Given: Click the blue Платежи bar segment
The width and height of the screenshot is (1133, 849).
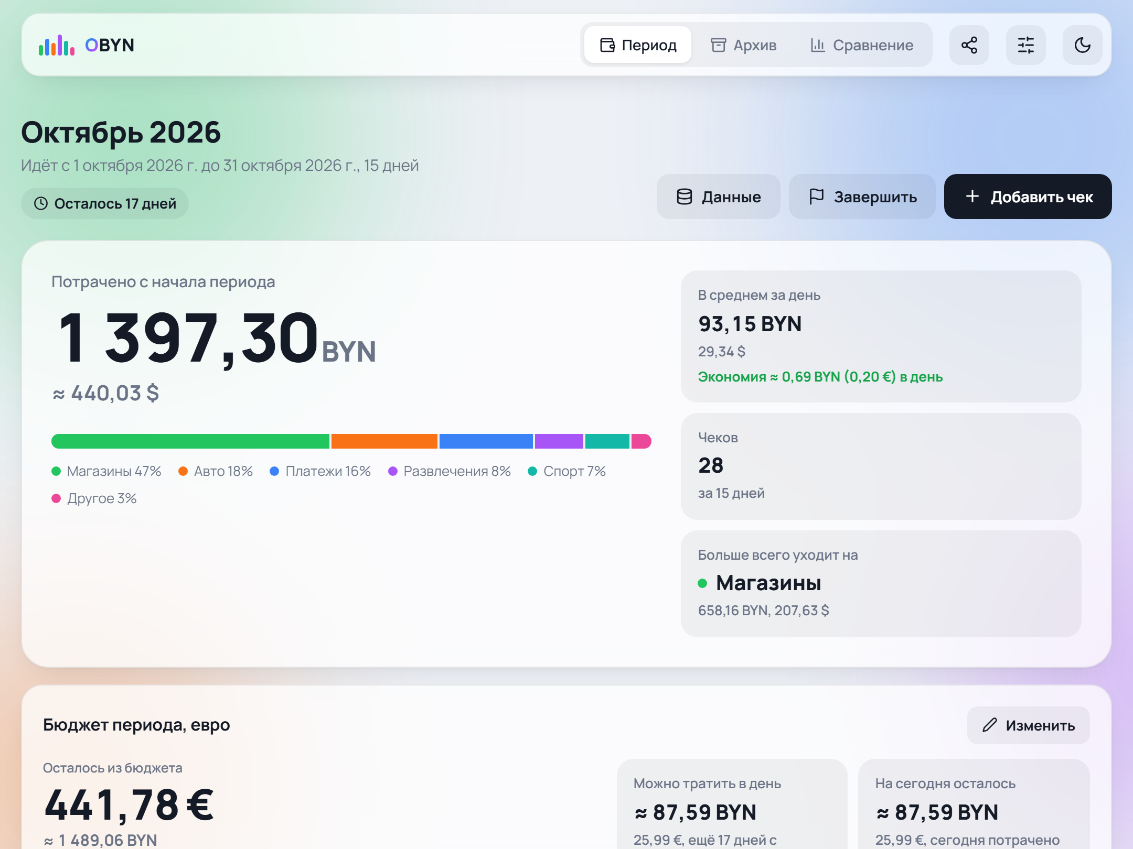Looking at the screenshot, I should coord(486,441).
